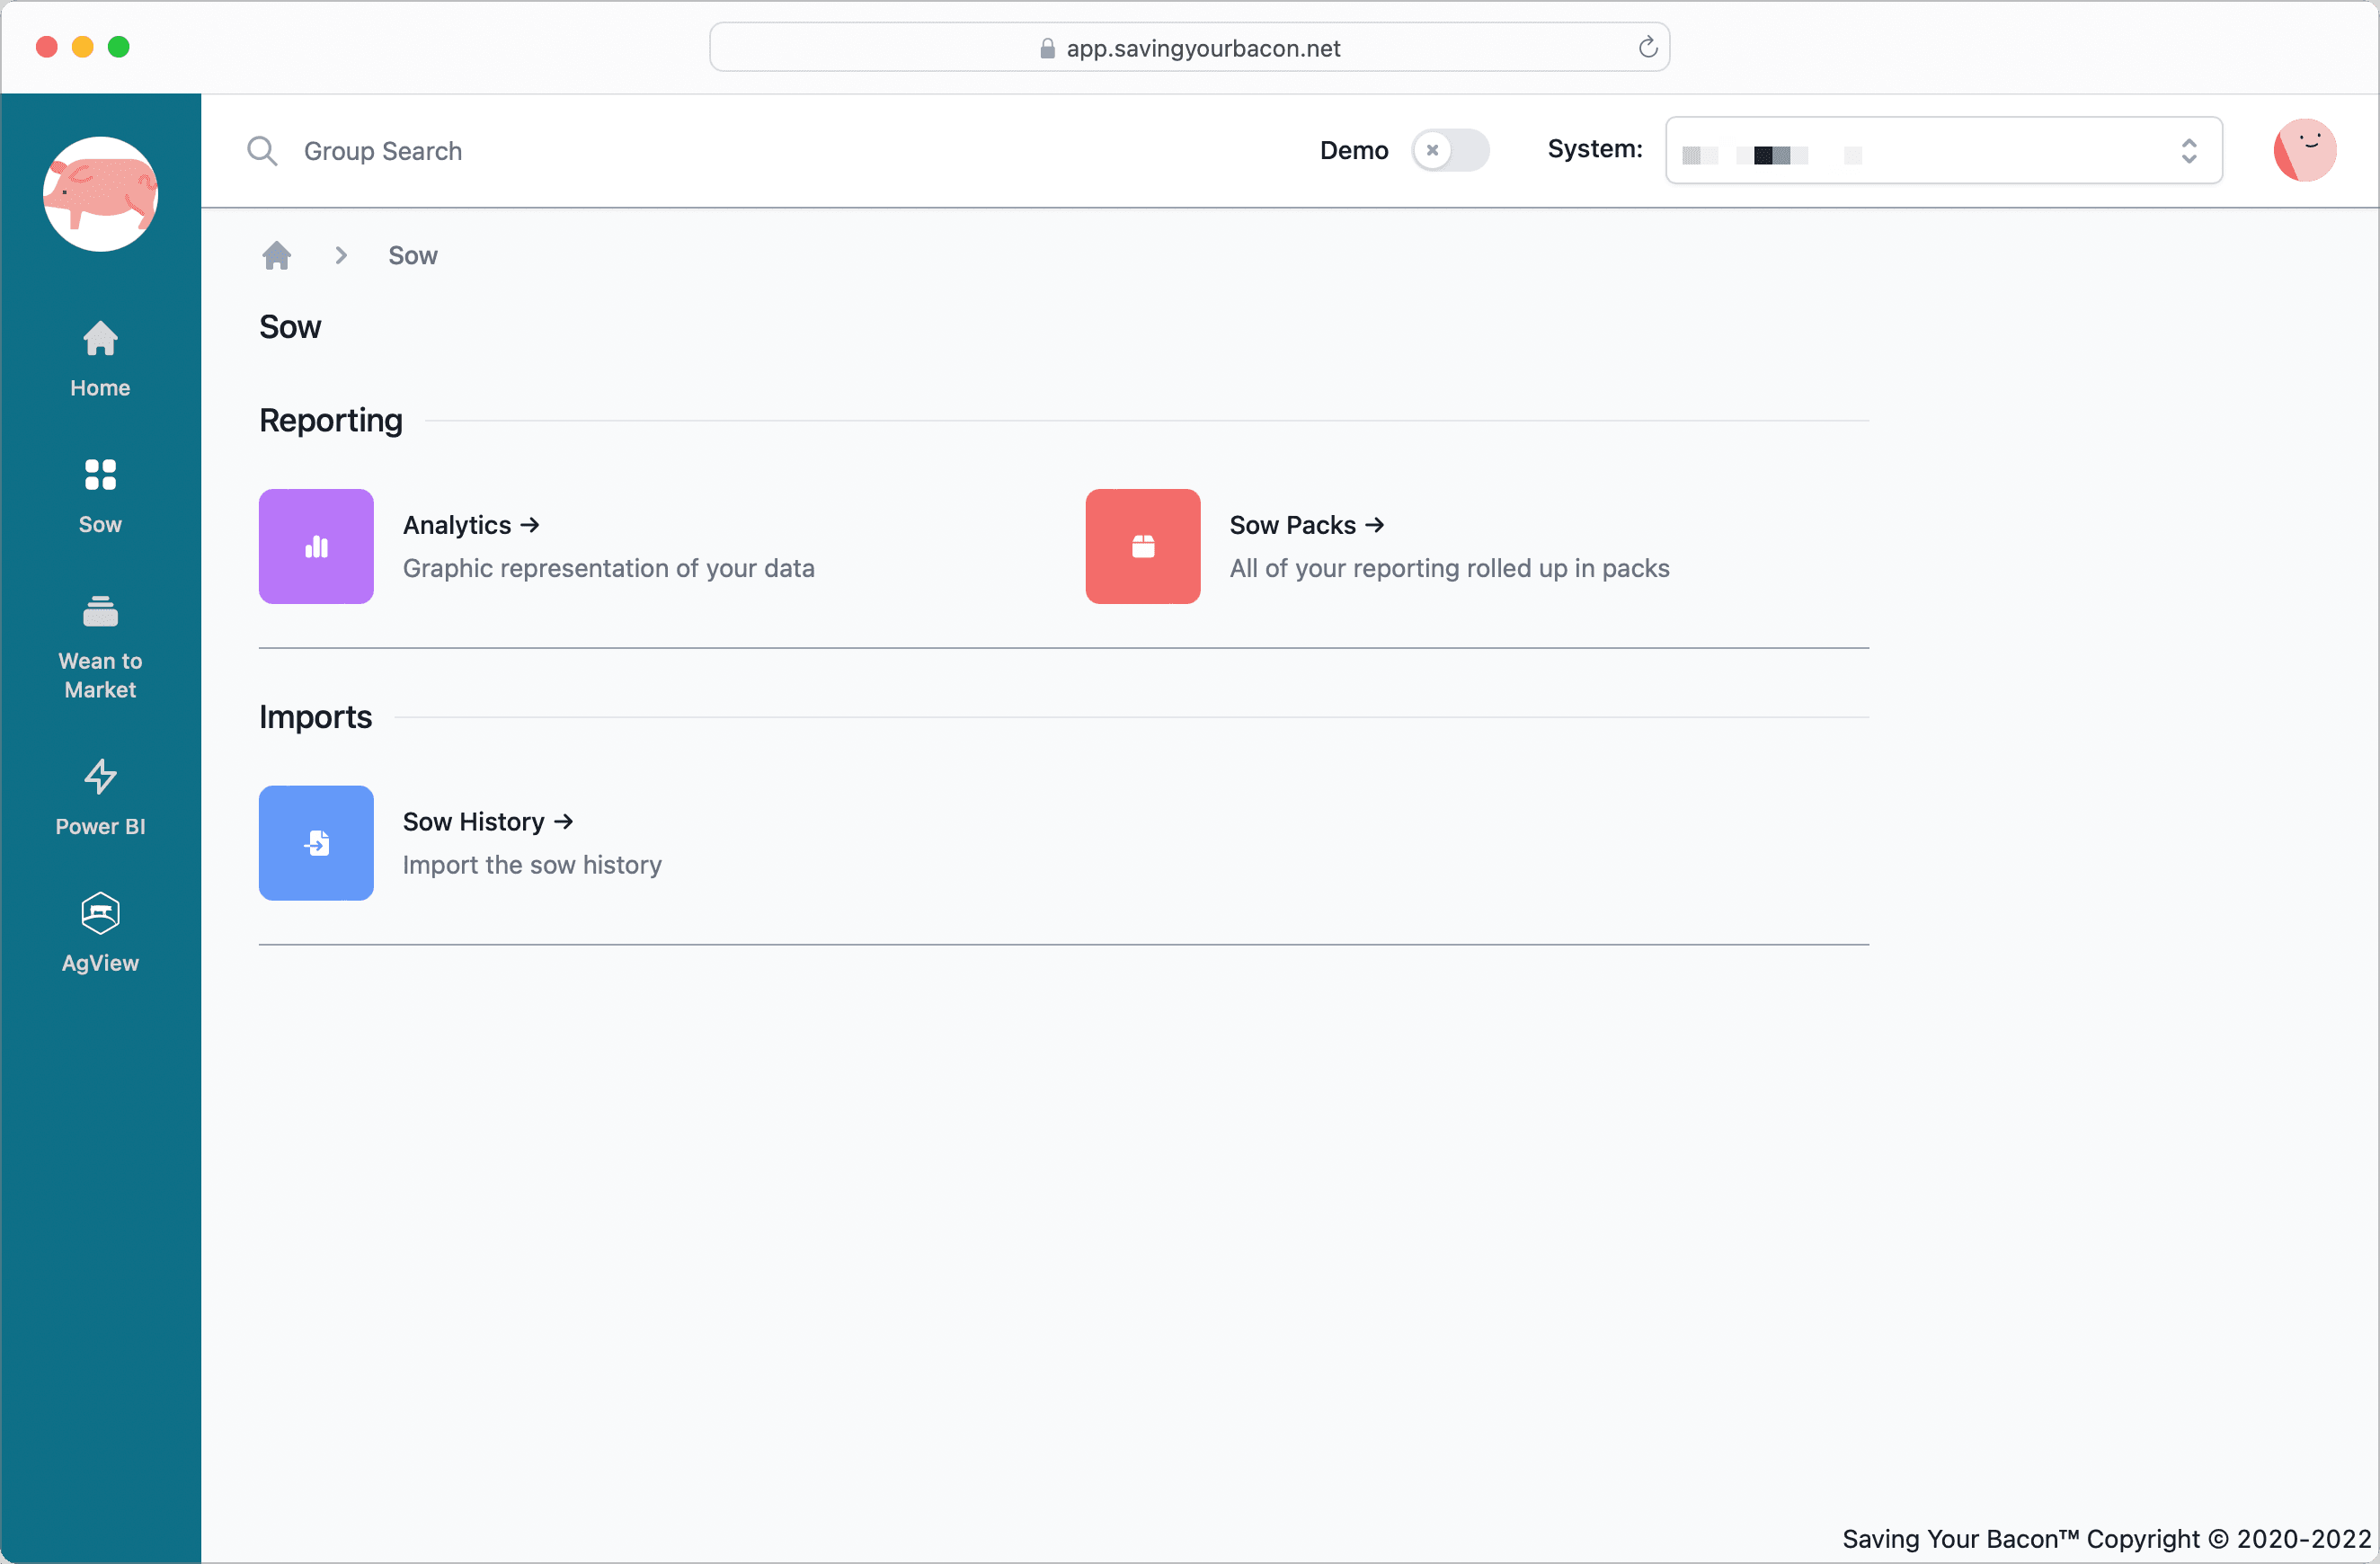This screenshot has width=2380, height=1564.
Task: Click the System selector up-down arrows
Action: [2188, 151]
